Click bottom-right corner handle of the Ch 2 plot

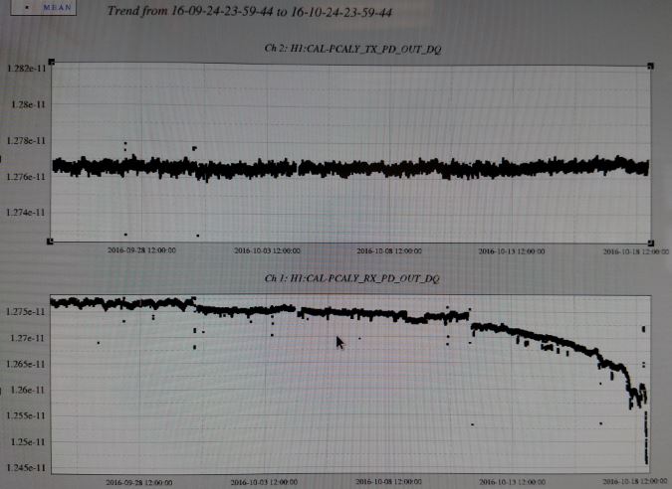650,243
